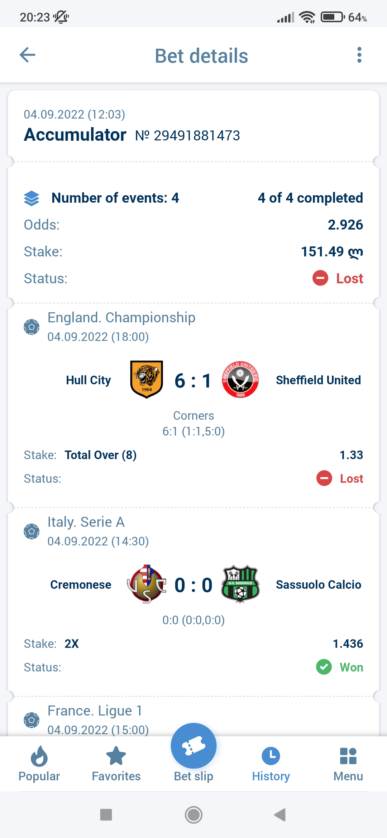
Task: Open the Popular tab
Action: click(x=39, y=764)
